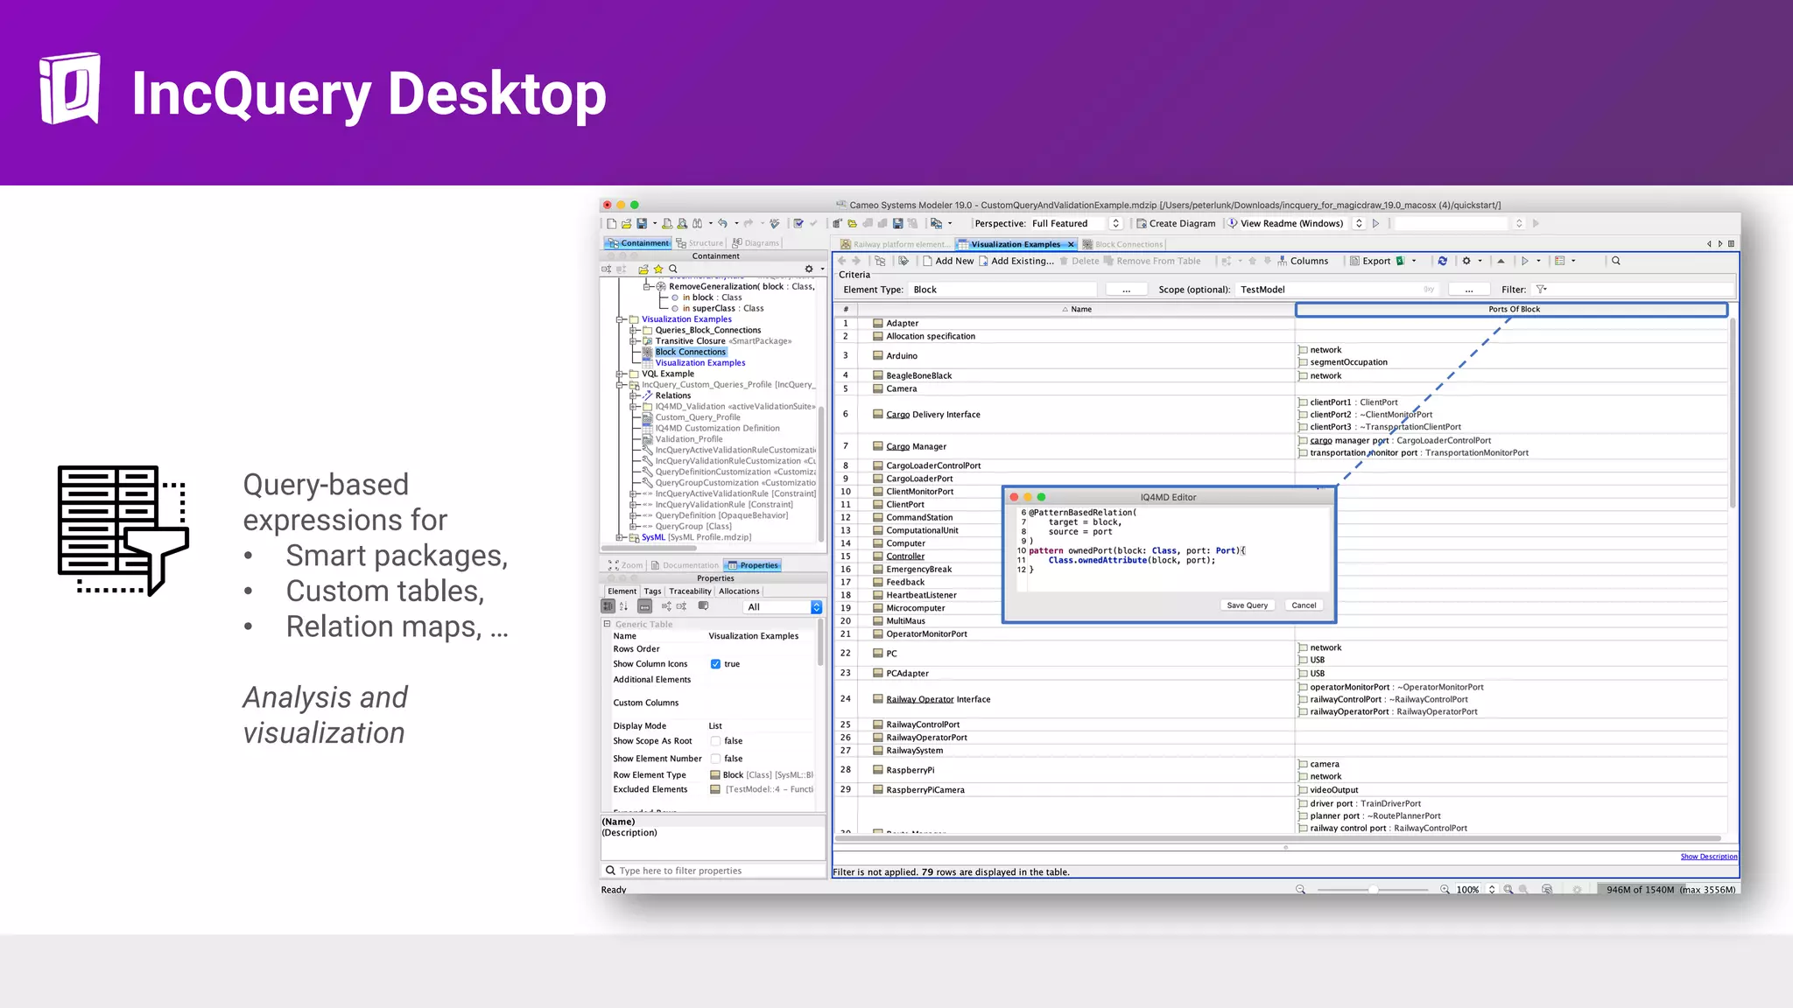
Task: Toggle Show Column Icons checkbox
Action: tap(715, 664)
